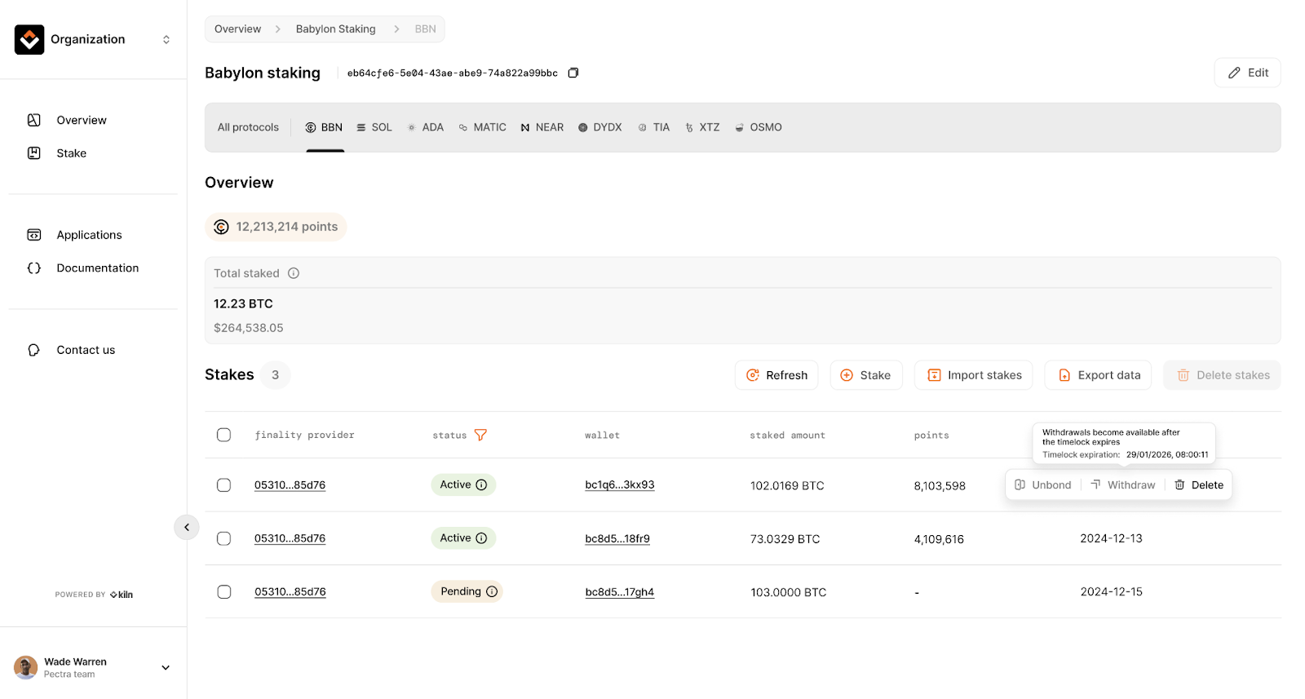1305x699 pixels.
Task: Click the Babylon Staking breadcrumb
Action: (335, 29)
